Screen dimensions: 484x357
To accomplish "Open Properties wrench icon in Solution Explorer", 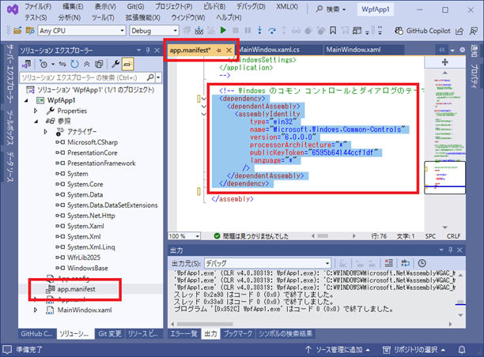I will pyautogui.click(x=115, y=64).
